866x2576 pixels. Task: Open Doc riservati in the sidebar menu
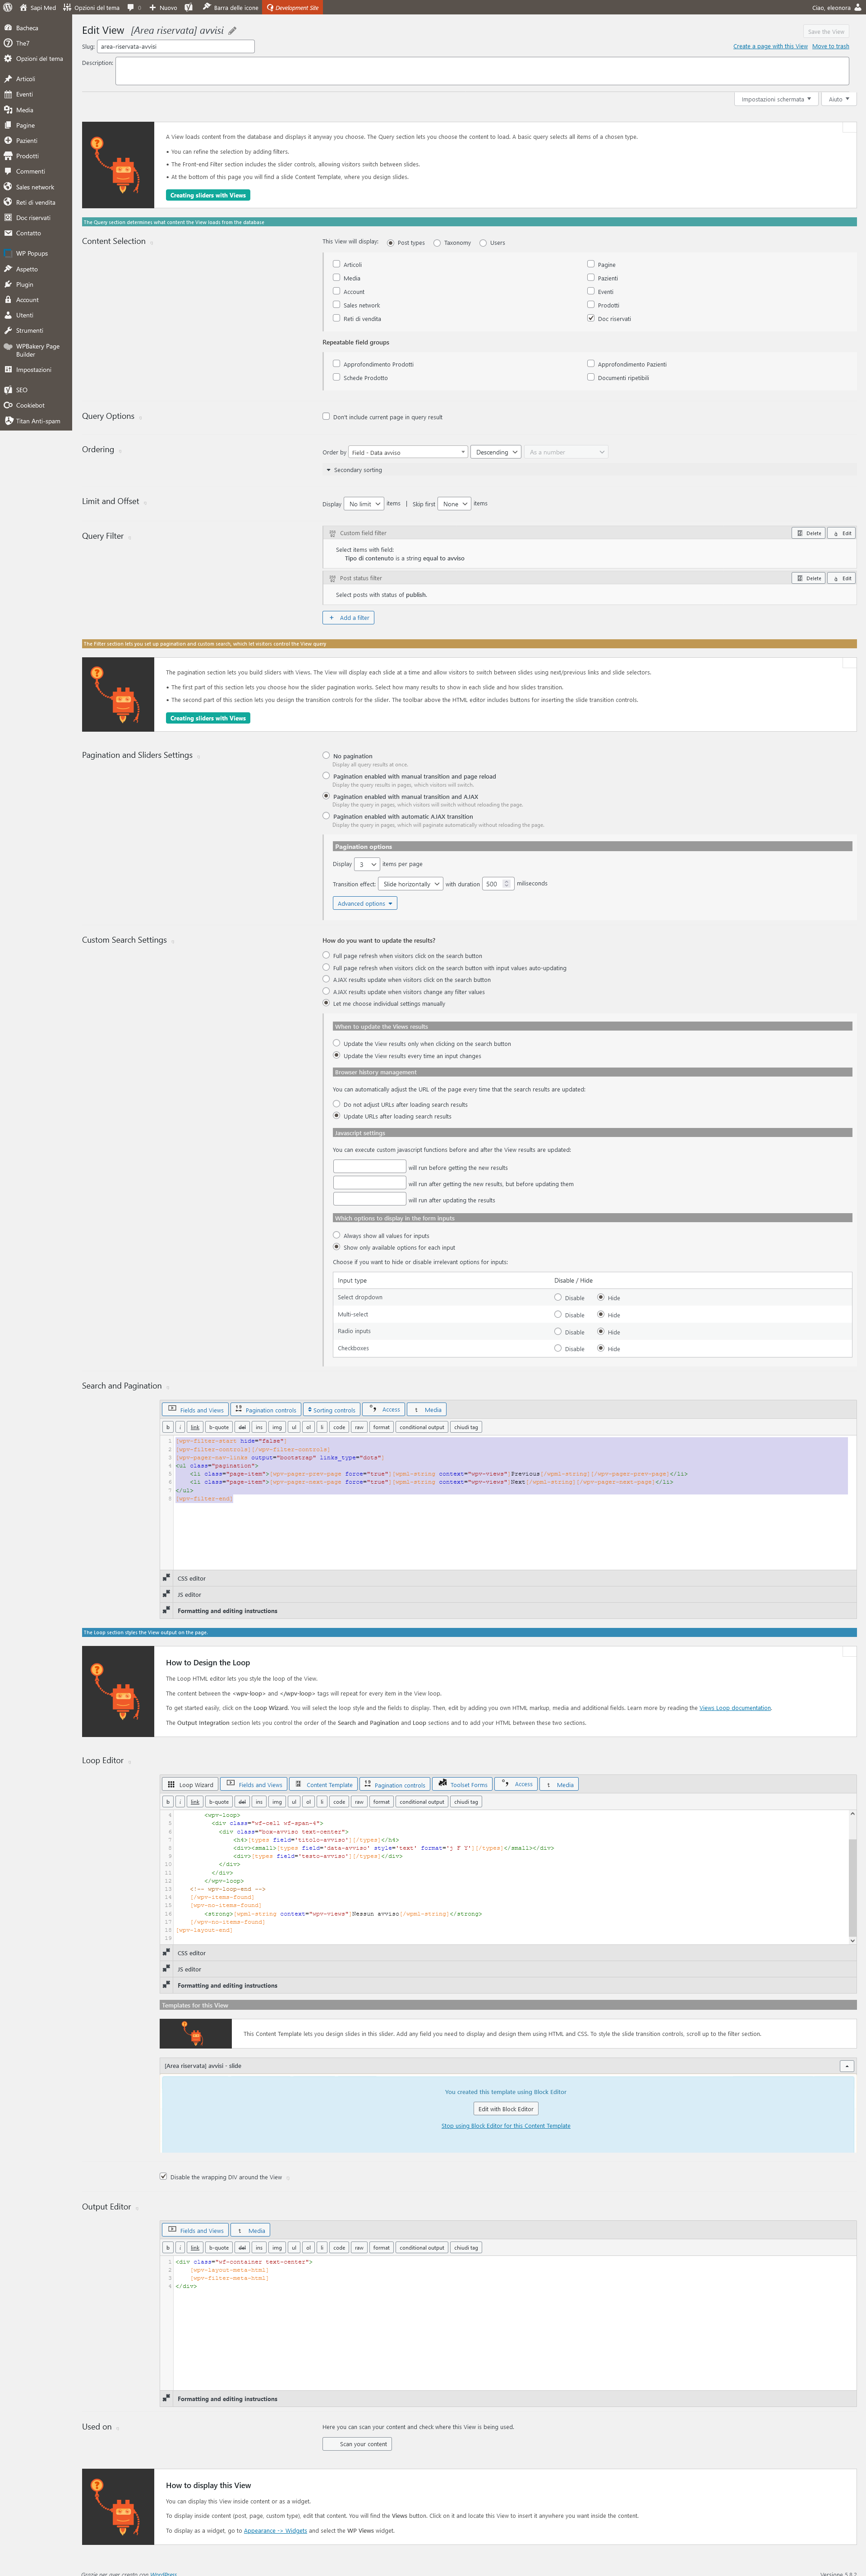[33, 218]
